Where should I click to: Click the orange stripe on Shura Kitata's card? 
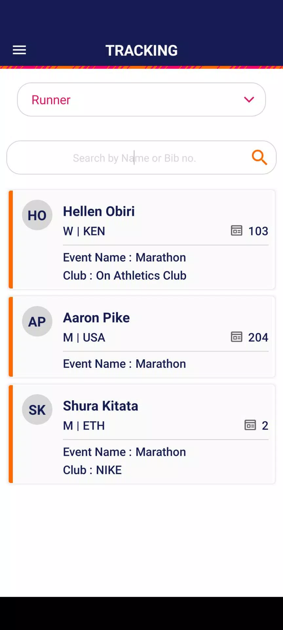pos(10,434)
